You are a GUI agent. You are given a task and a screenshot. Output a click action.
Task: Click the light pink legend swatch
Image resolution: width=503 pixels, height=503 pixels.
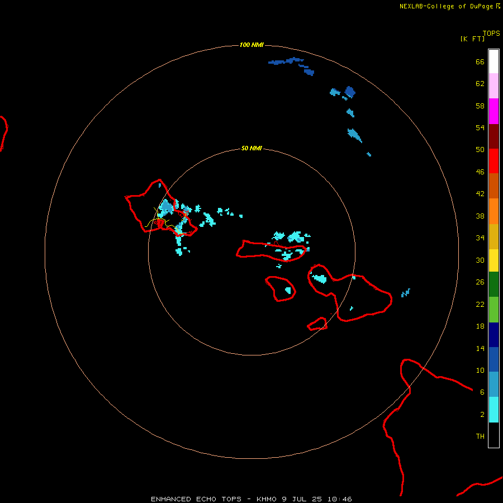click(493, 86)
